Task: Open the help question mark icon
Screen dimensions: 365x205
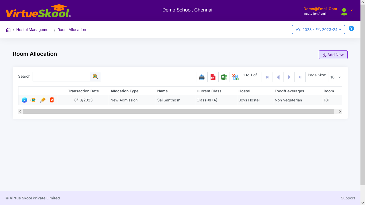Action: (351, 28)
